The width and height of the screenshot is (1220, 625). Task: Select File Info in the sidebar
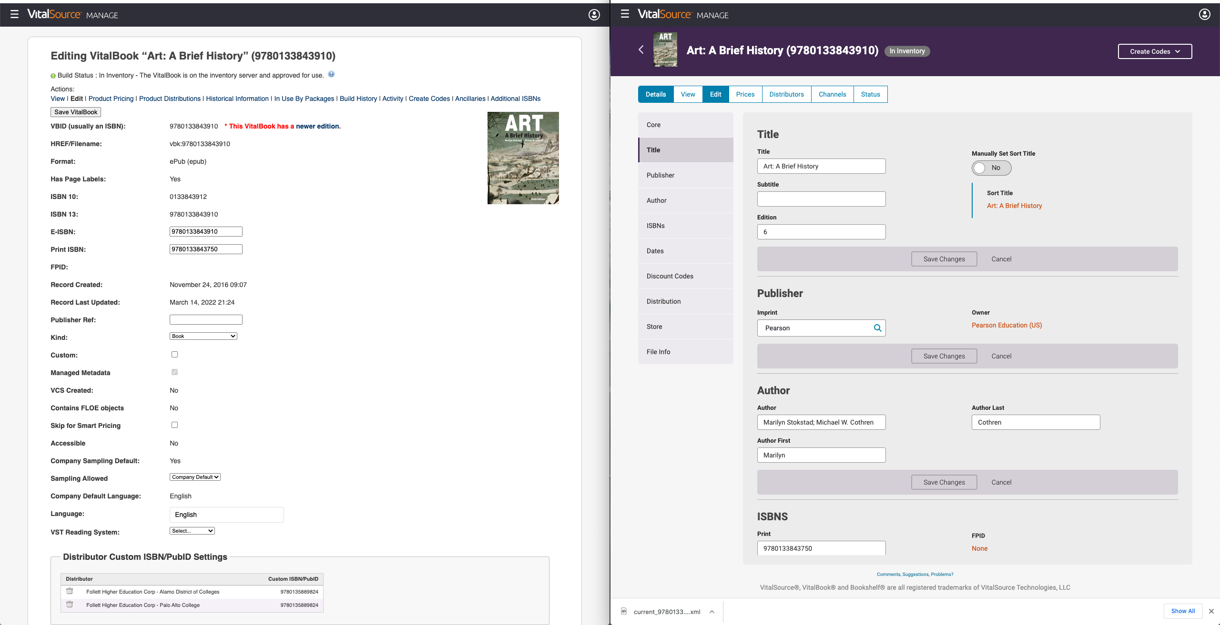pyautogui.click(x=685, y=352)
